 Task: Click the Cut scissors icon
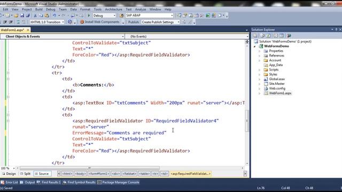[35, 15]
